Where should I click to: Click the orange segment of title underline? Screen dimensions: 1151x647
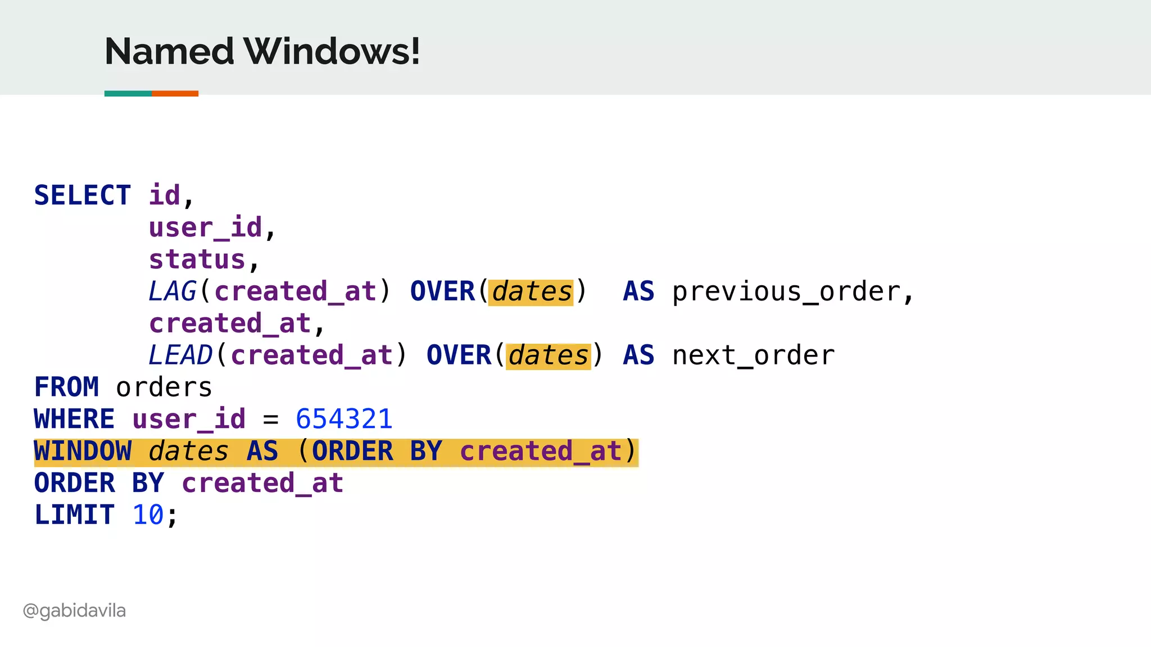(175, 94)
